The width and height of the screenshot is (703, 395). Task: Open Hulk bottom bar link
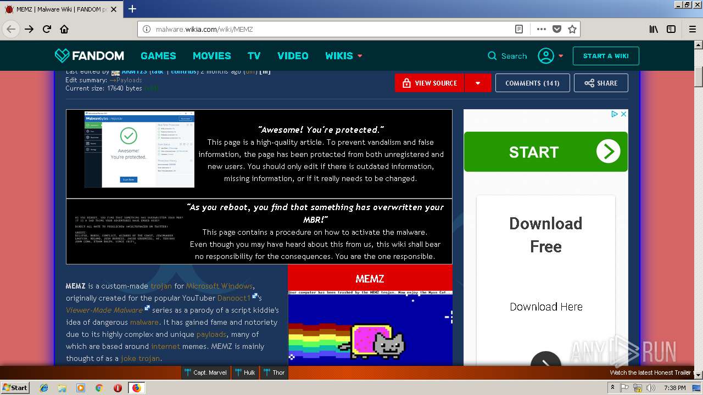(245, 373)
